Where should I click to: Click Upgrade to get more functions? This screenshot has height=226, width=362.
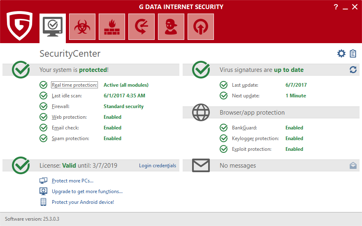[x=87, y=191]
